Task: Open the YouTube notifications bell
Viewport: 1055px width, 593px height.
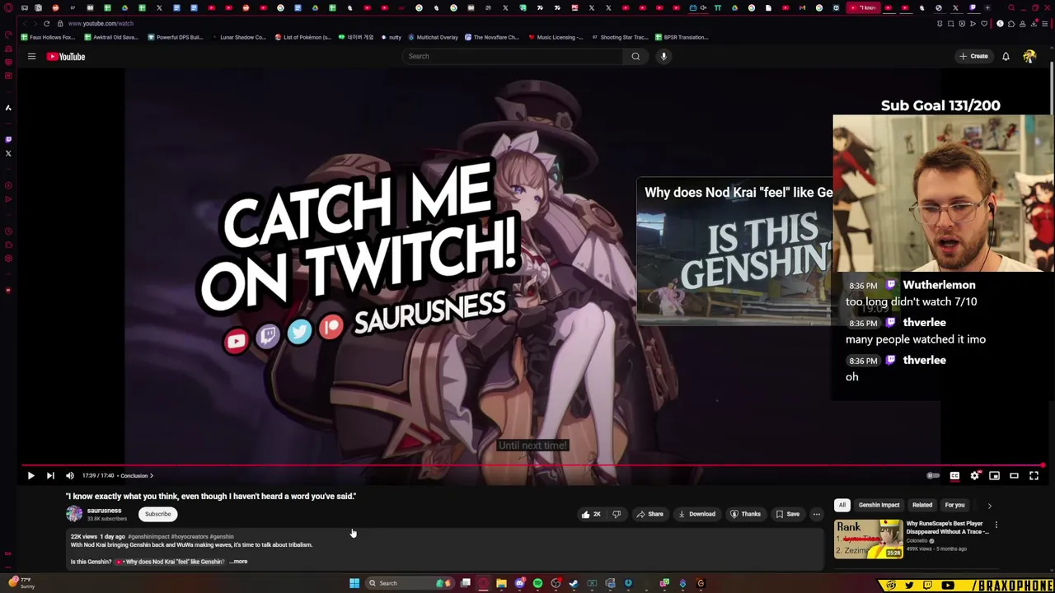Action: (1006, 56)
